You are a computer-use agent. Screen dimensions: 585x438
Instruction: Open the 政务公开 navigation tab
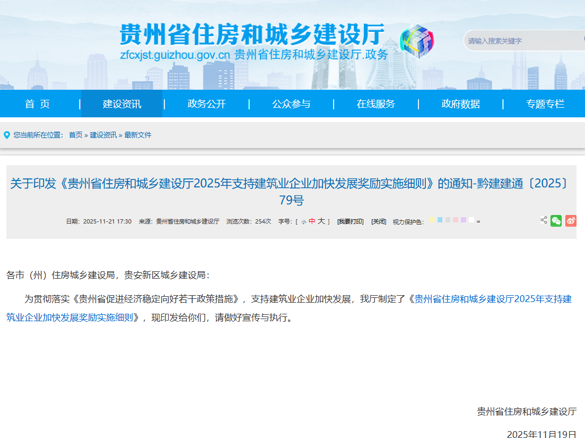[206, 104]
